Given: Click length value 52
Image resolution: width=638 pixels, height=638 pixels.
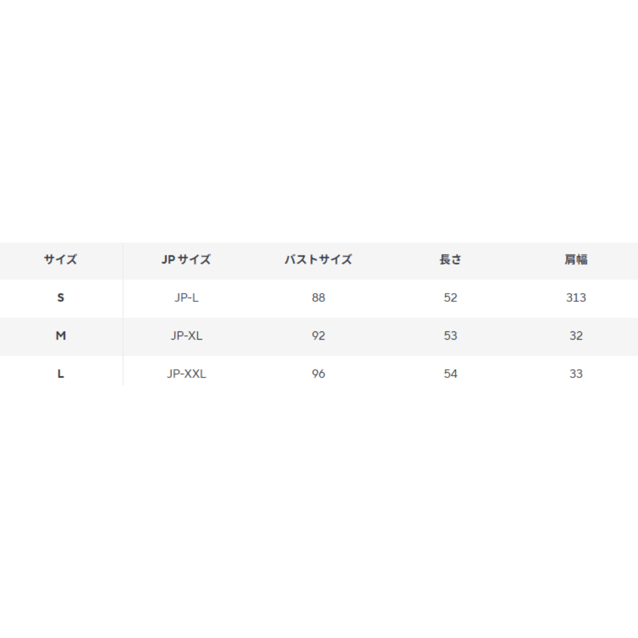Looking at the screenshot, I should [x=450, y=298].
